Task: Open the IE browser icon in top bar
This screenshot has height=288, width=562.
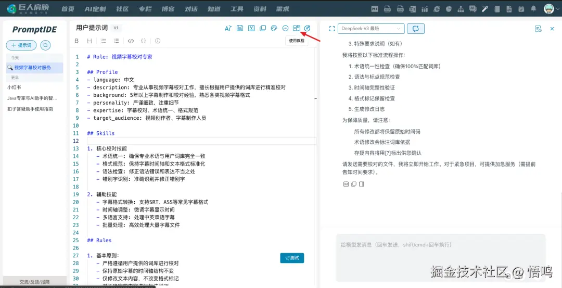Action: (437, 9)
